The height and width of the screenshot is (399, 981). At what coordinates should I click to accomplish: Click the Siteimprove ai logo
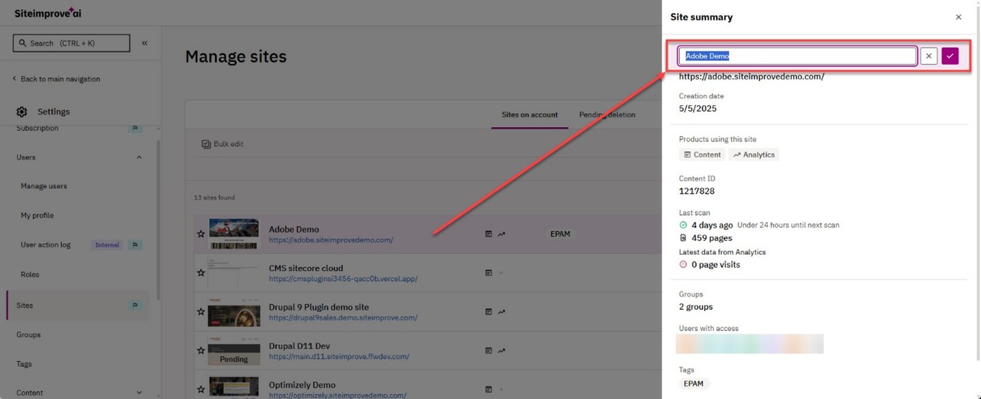47,13
